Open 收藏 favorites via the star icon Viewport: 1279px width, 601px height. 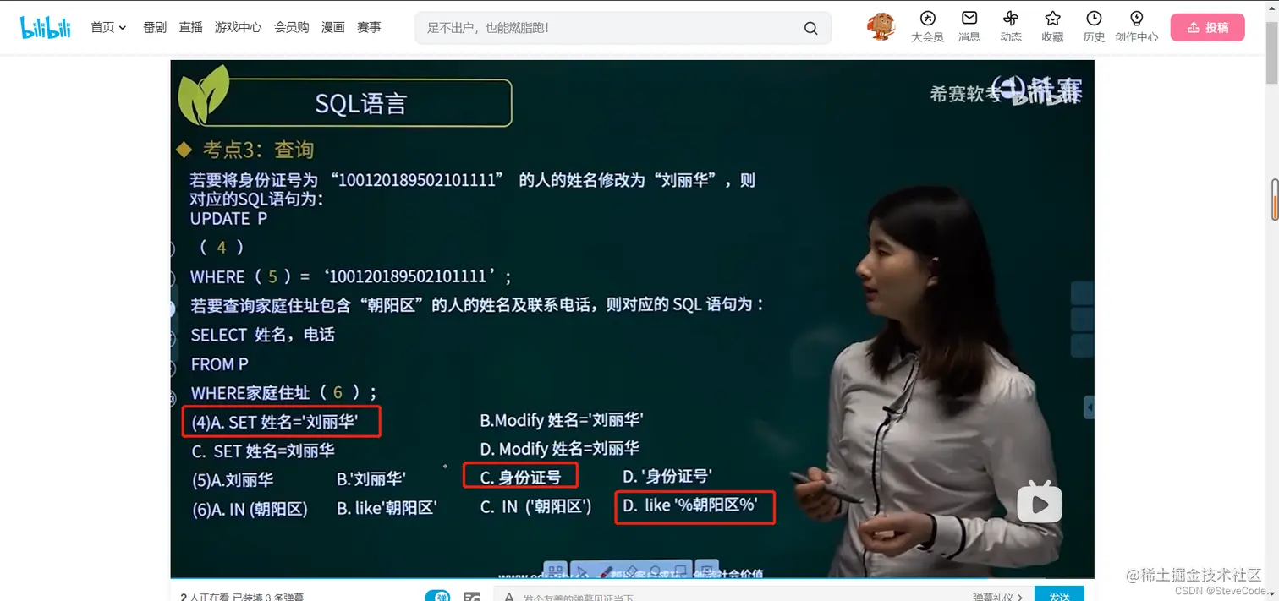click(x=1051, y=26)
